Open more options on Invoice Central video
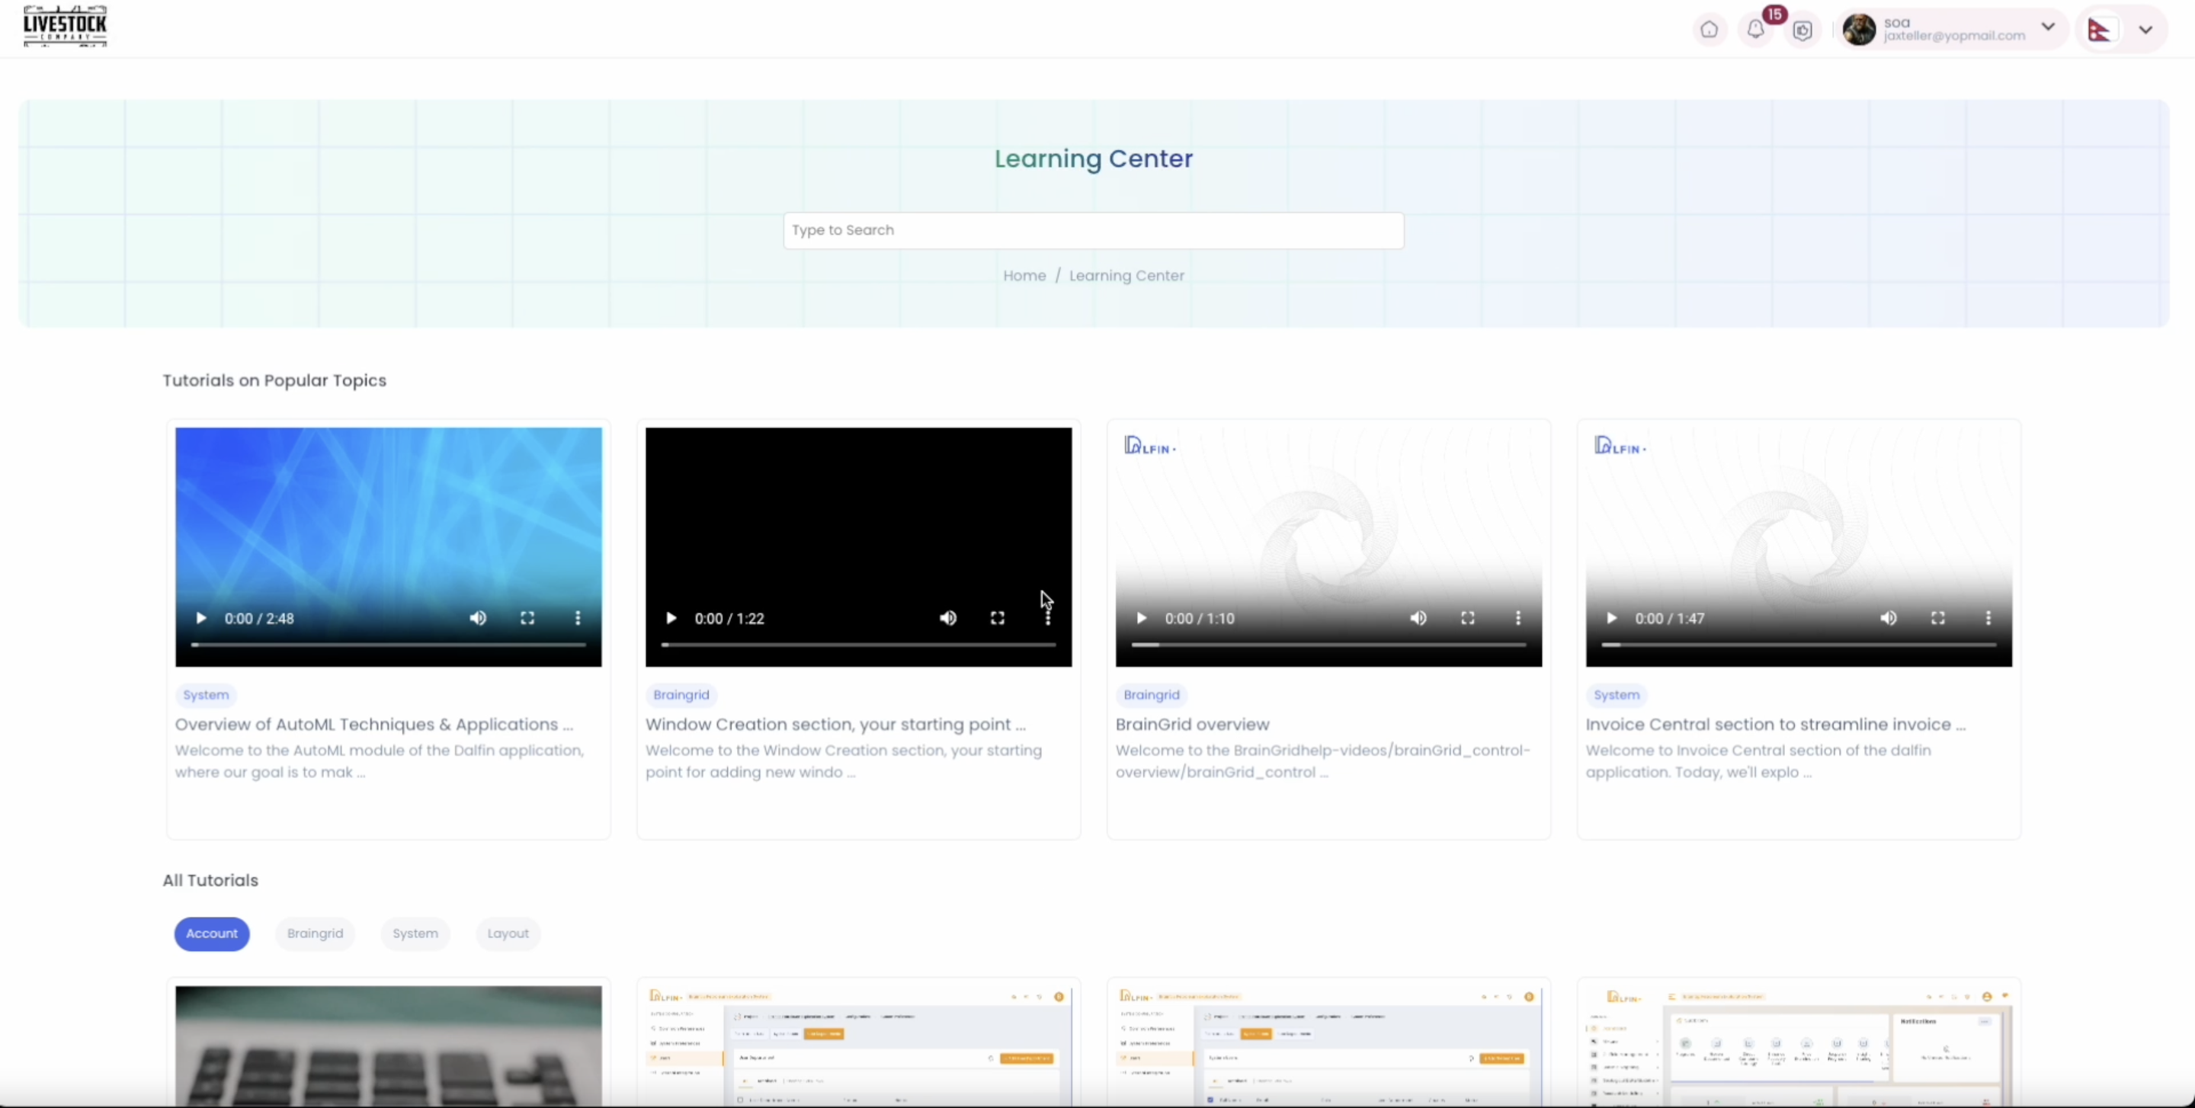This screenshot has width=2195, height=1108. tap(1988, 618)
